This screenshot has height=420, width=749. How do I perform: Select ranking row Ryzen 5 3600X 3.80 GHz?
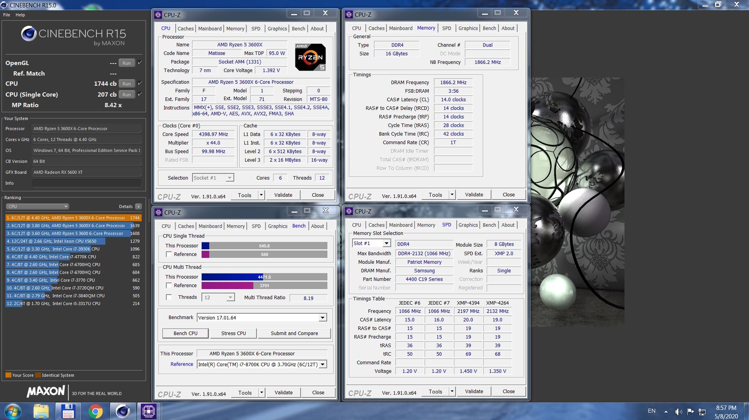point(73,226)
